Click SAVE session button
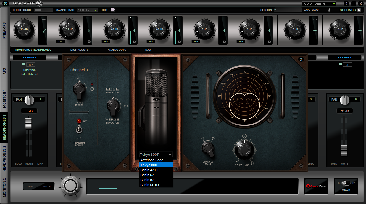This screenshot has height=204, width=366. pyautogui.click(x=307, y=10)
